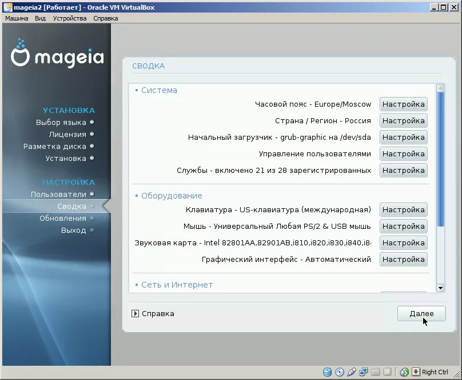Click Настройка for Службы
Screen dimensions: 462x380
[x=403, y=170]
